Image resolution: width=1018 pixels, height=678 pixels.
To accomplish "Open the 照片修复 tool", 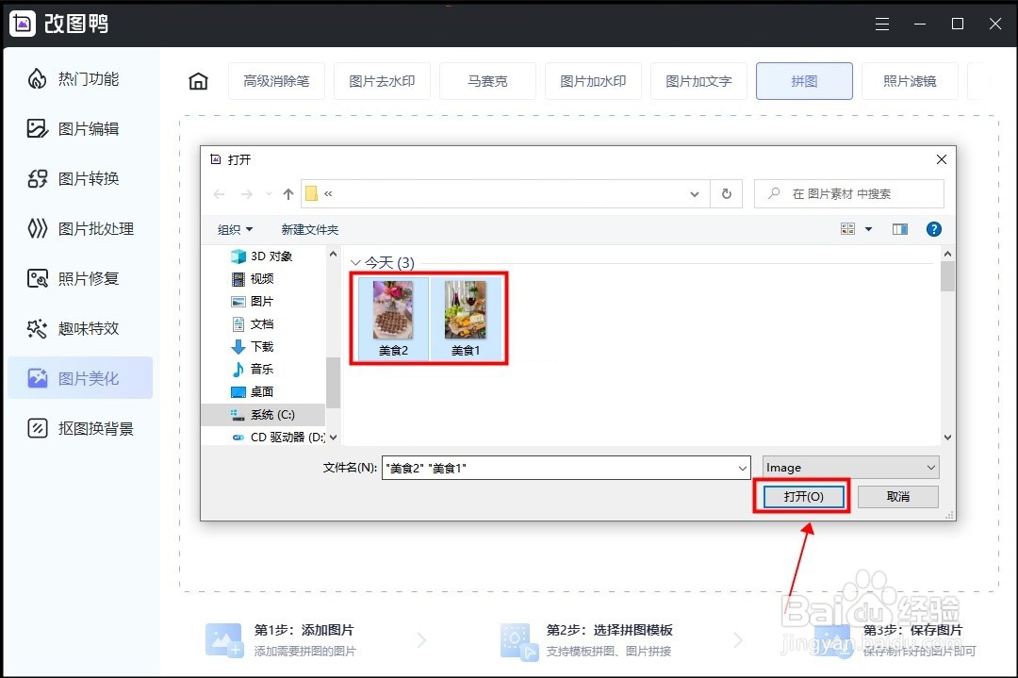I will pyautogui.click(x=80, y=278).
